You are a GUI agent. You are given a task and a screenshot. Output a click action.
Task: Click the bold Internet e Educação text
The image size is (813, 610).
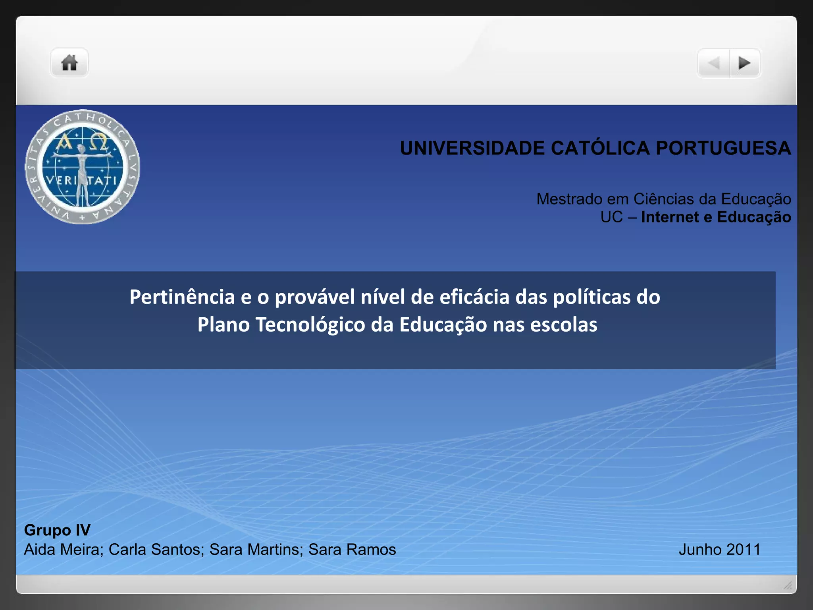coord(716,217)
